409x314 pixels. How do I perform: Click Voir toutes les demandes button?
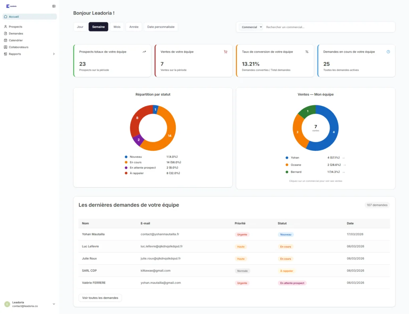coord(100,298)
